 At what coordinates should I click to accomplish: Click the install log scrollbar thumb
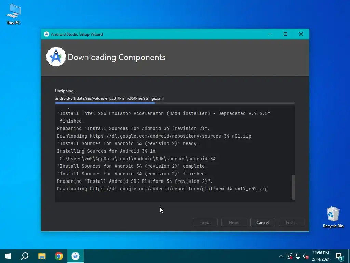pos(293,187)
